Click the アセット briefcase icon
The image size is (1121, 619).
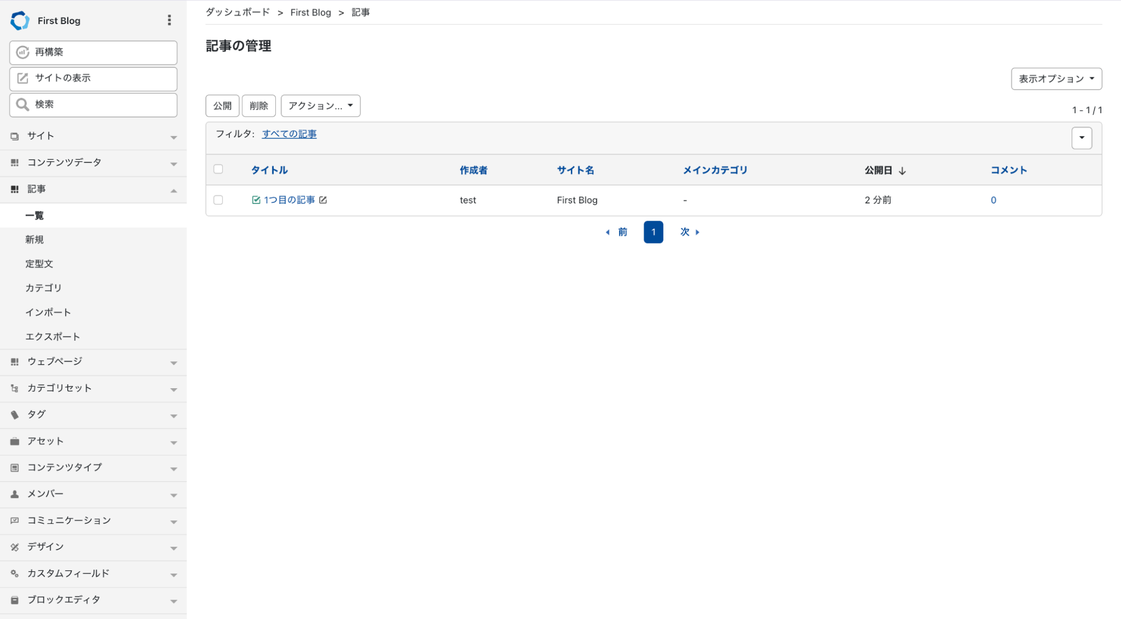(x=15, y=441)
